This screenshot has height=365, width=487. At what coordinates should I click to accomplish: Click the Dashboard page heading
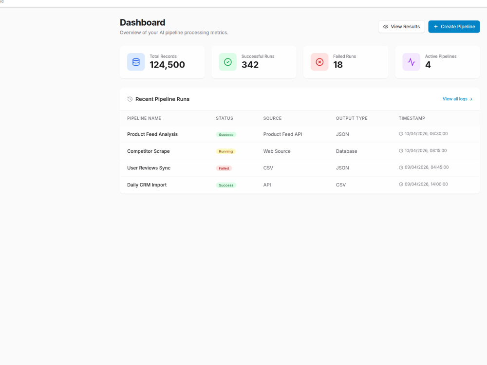(143, 23)
